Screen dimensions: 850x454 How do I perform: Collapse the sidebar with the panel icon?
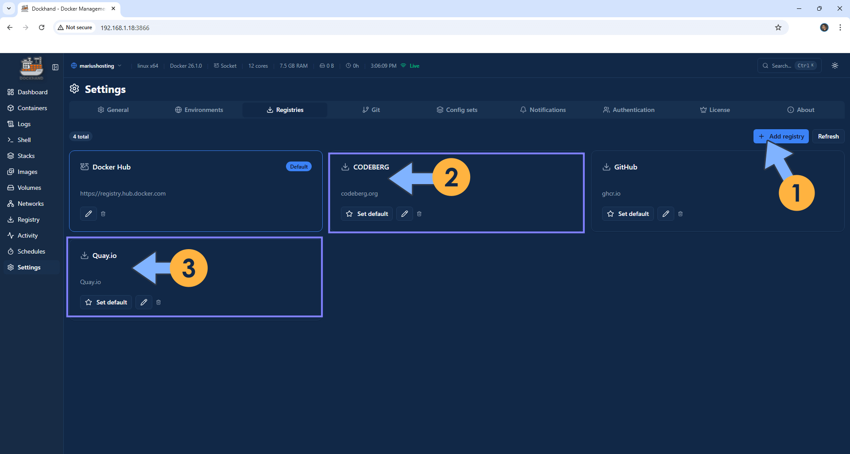point(55,67)
